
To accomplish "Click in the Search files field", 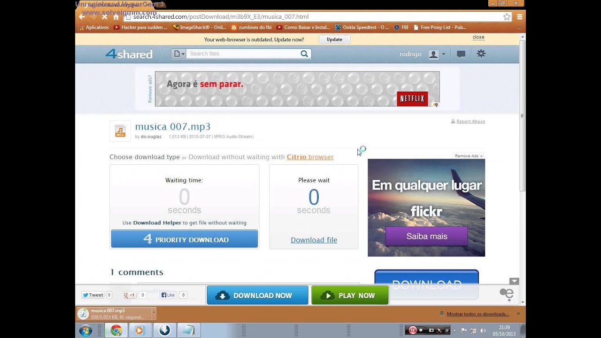I will (x=243, y=54).
